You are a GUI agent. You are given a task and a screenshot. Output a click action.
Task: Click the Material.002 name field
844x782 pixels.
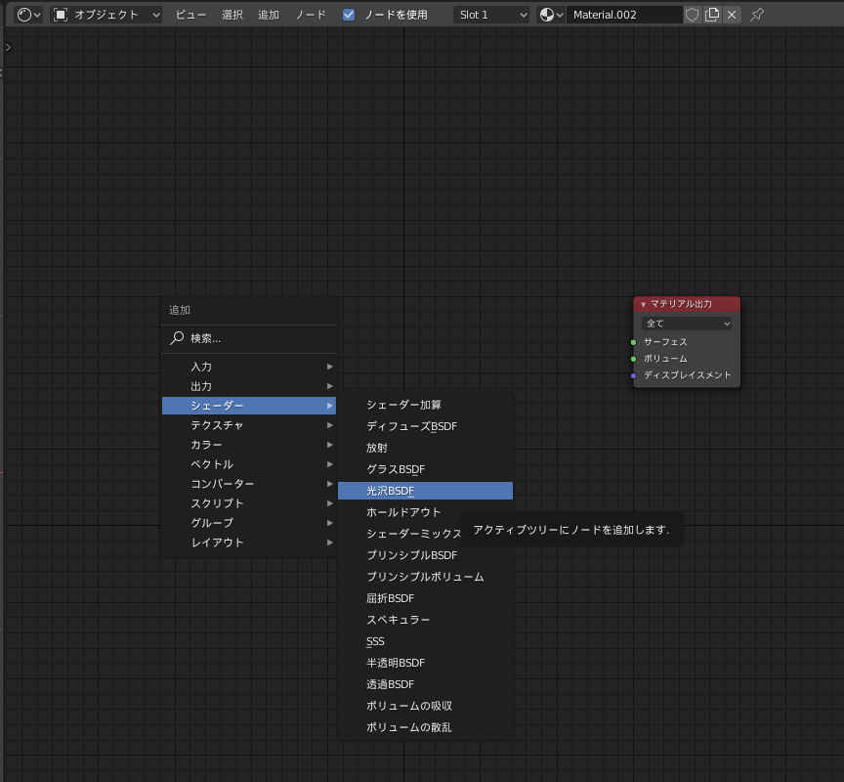point(624,15)
